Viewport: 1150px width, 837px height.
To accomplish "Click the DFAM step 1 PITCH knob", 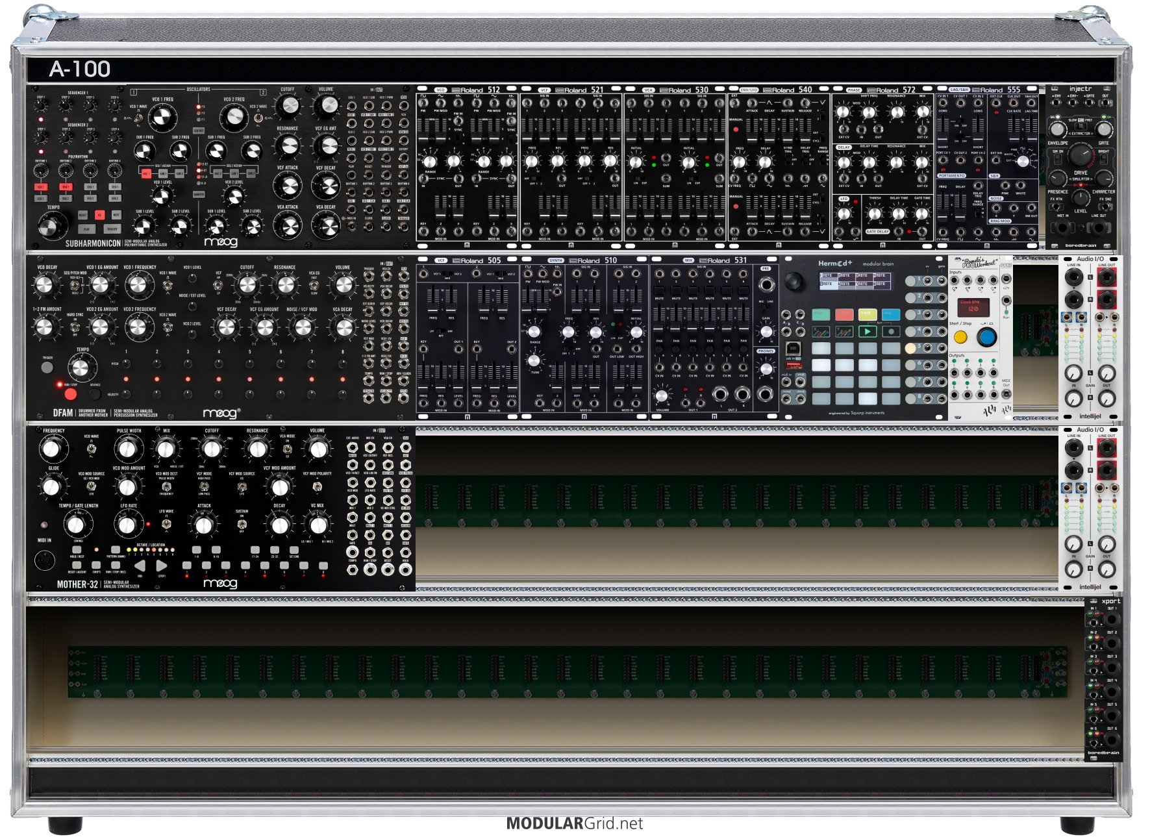I will (x=126, y=364).
